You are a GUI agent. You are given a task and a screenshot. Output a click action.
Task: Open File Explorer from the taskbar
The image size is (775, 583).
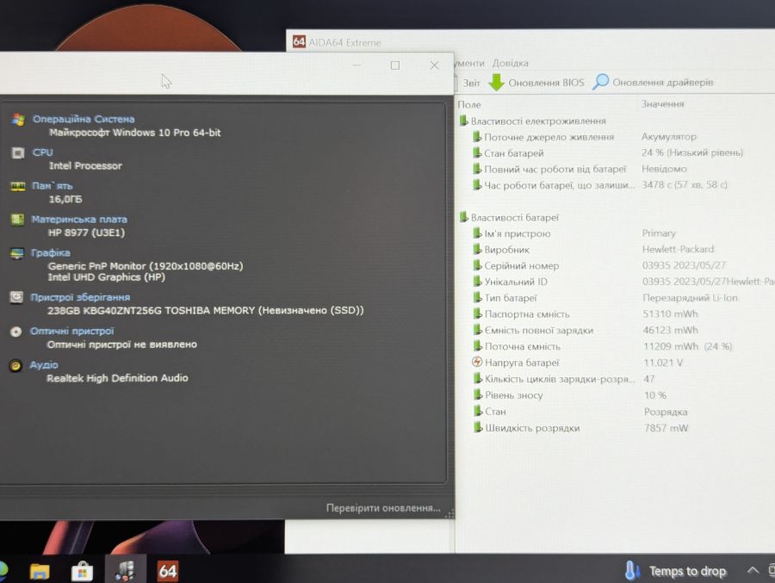(x=40, y=572)
